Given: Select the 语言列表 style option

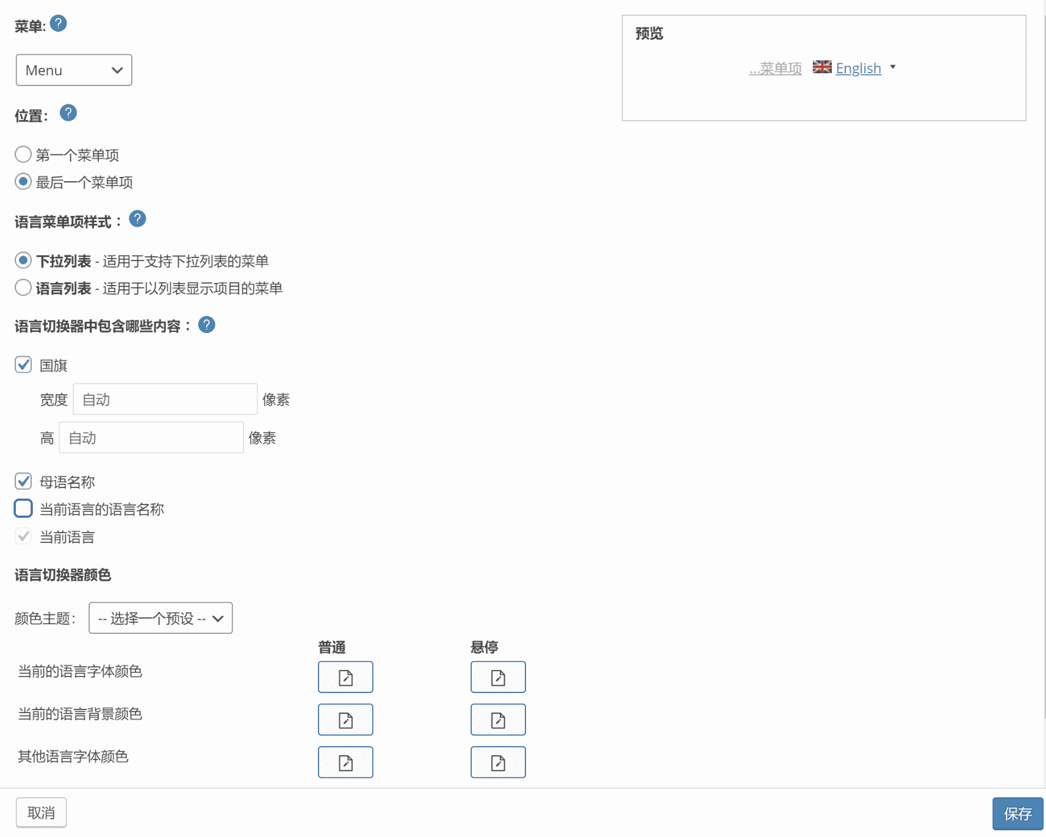Looking at the screenshot, I should coord(23,287).
